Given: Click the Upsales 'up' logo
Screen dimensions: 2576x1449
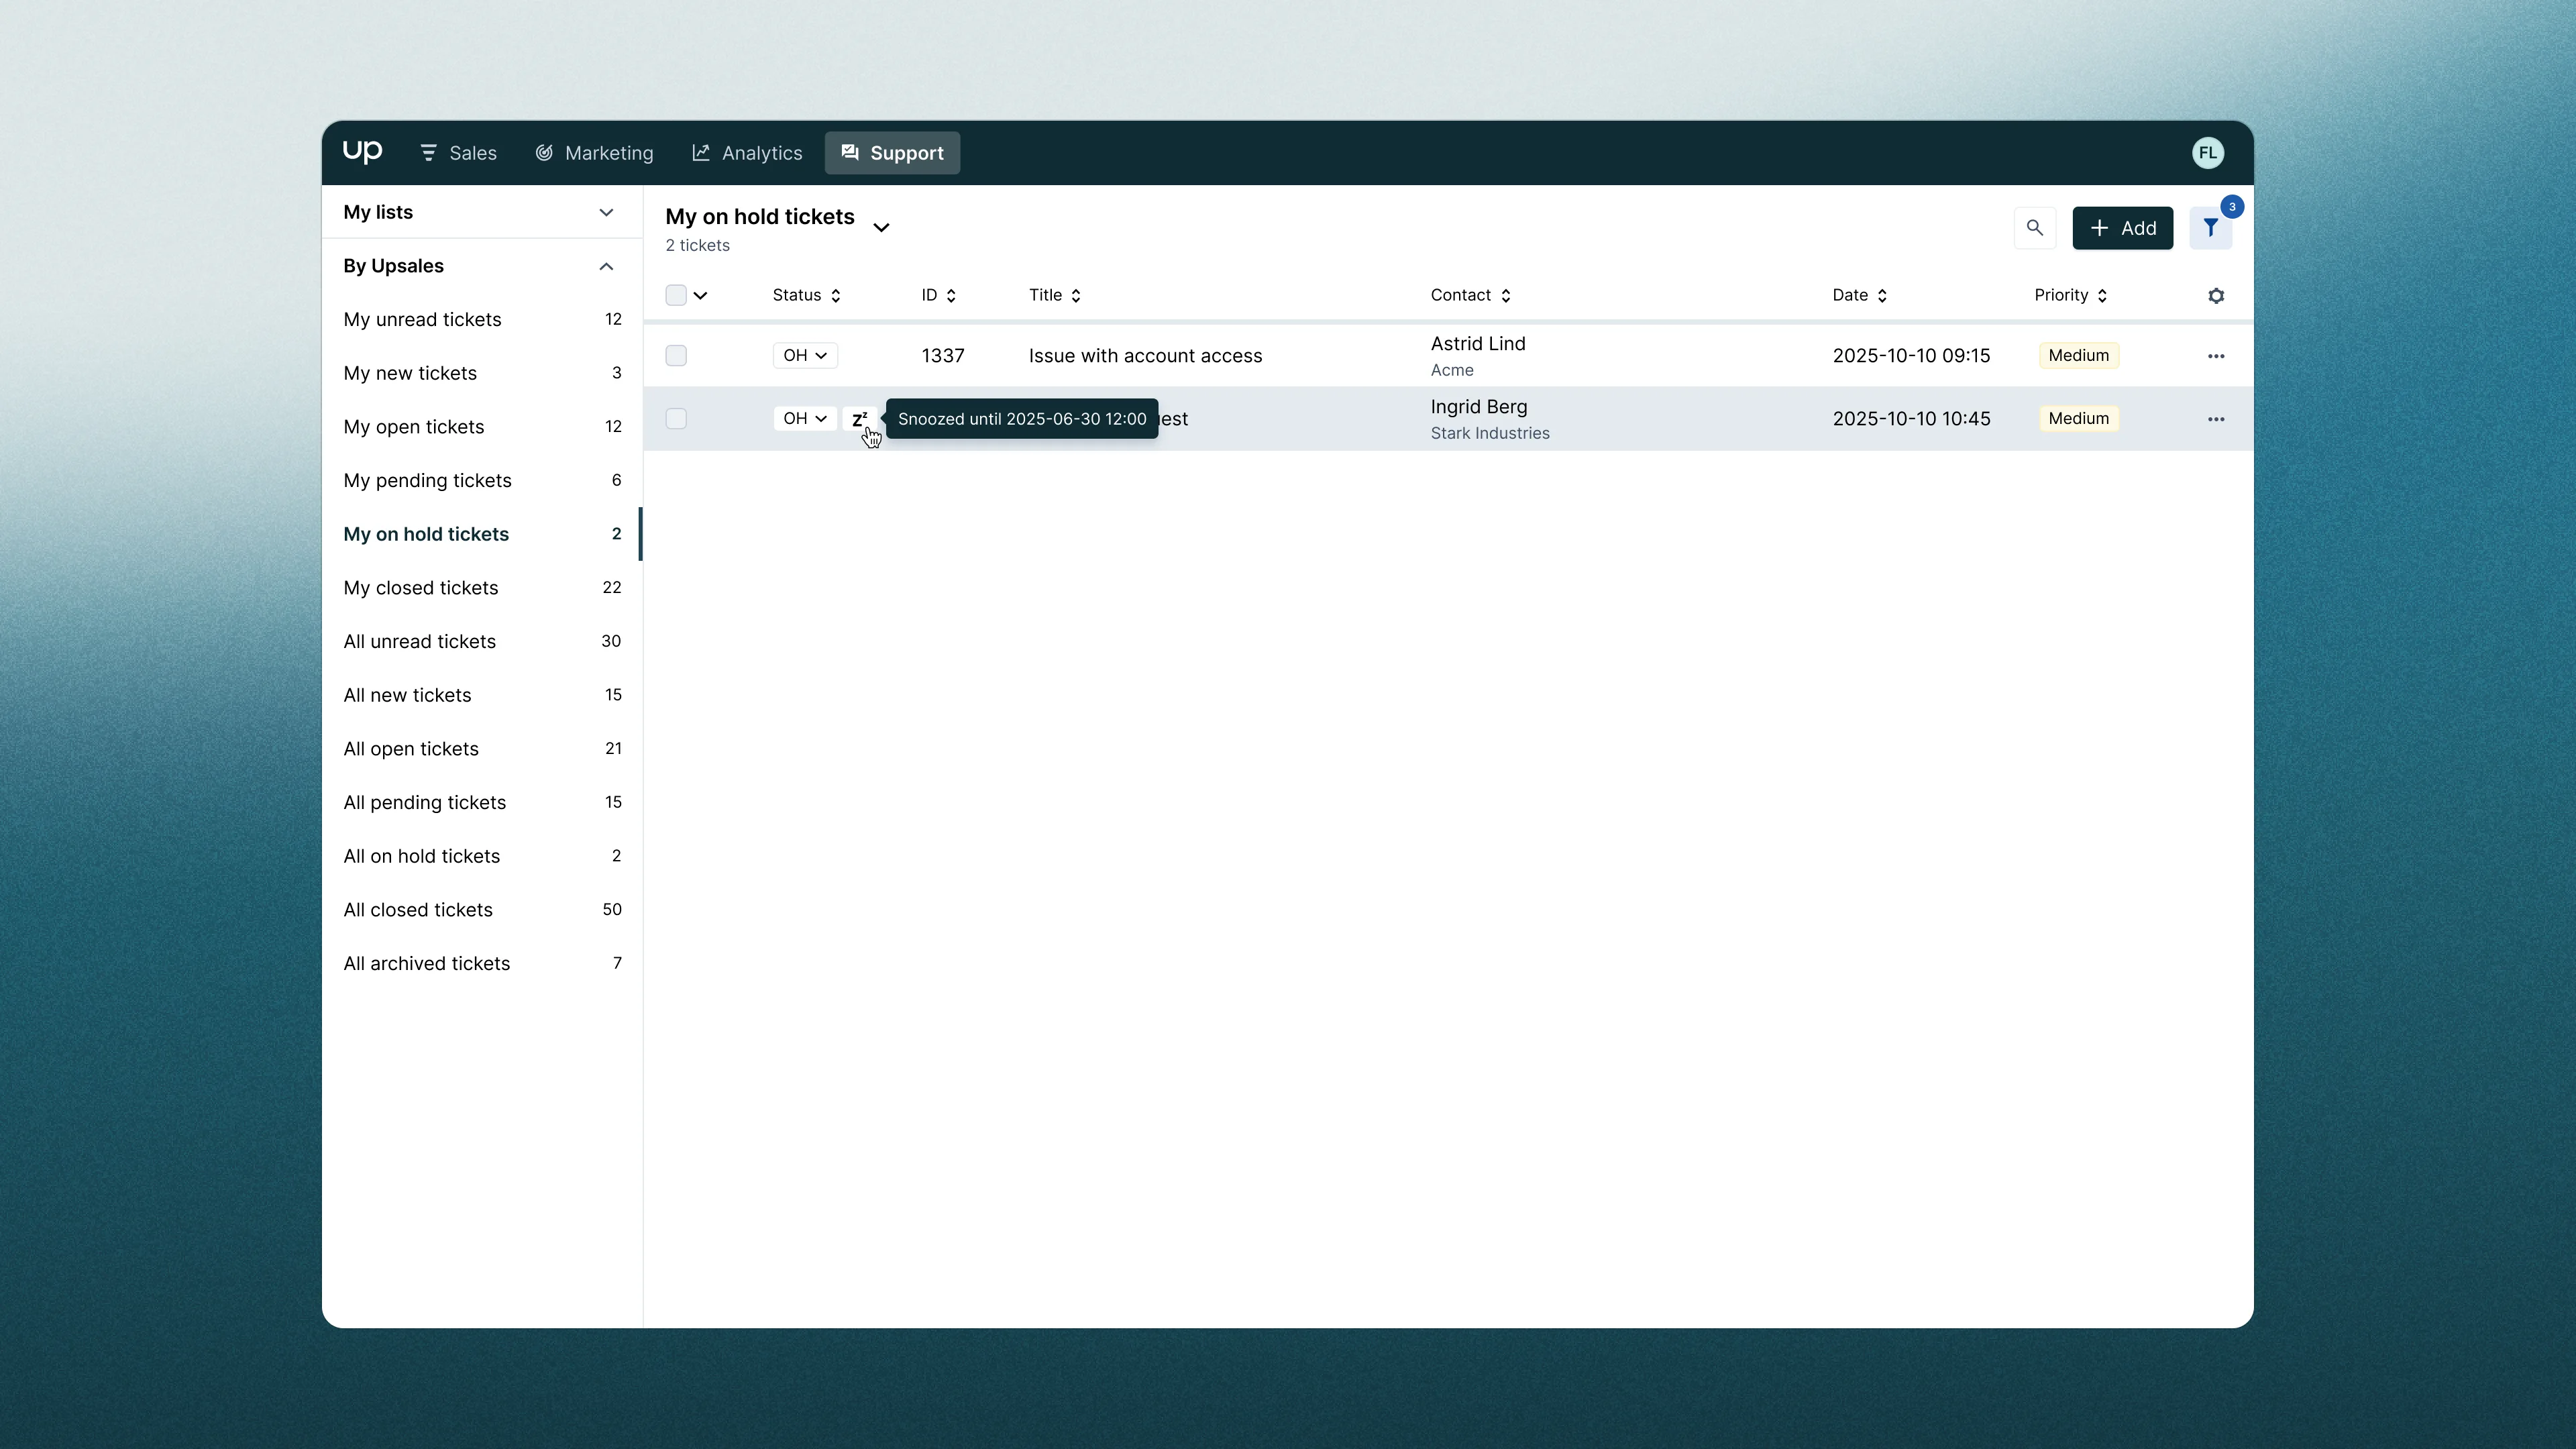Looking at the screenshot, I should point(362,152).
